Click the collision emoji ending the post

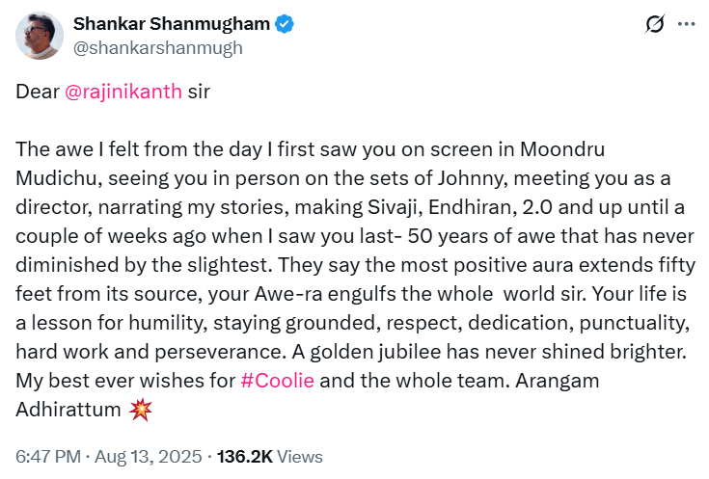(141, 410)
